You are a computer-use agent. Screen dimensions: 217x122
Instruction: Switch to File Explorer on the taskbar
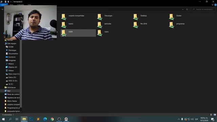[24, 119]
